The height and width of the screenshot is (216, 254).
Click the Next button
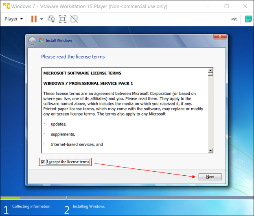(x=210, y=177)
